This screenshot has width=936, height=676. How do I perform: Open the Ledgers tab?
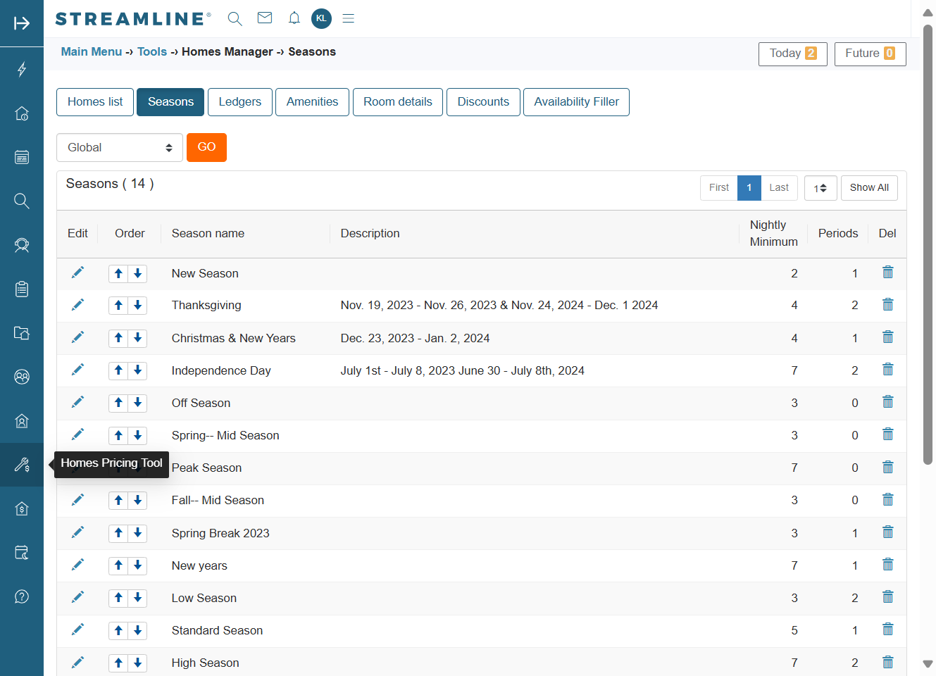[240, 102]
